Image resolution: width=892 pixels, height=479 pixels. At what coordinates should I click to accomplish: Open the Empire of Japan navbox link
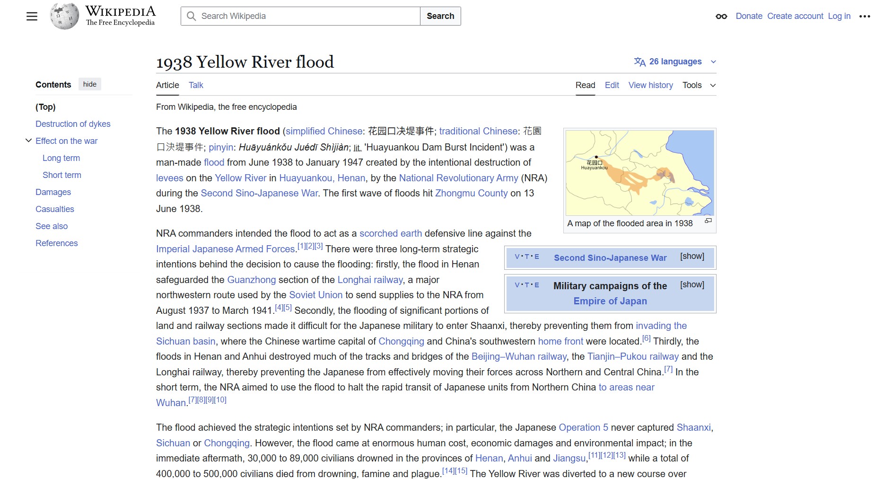tap(610, 301)
